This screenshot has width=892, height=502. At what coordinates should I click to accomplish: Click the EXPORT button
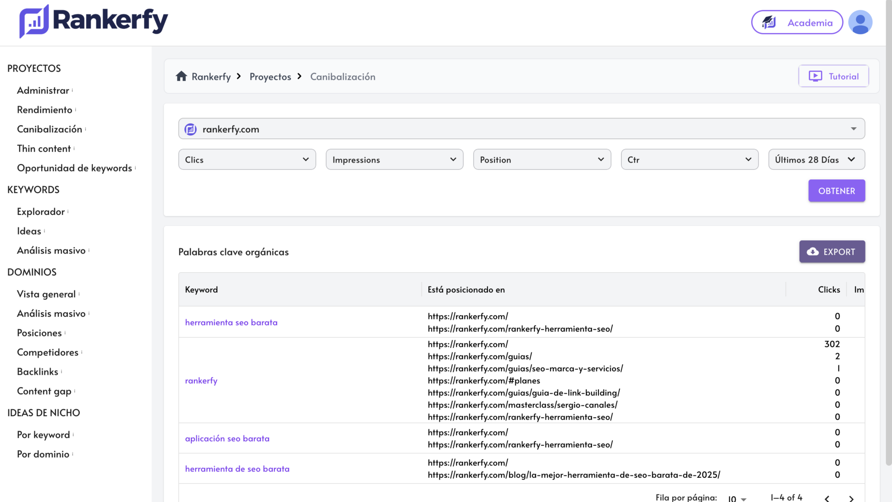pyautogui.click(x=832, y=252)
